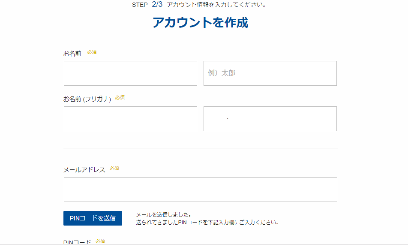Click the アカウントを作成 heading
Viewport: 408px width, 247px height.
pos(201,22)
